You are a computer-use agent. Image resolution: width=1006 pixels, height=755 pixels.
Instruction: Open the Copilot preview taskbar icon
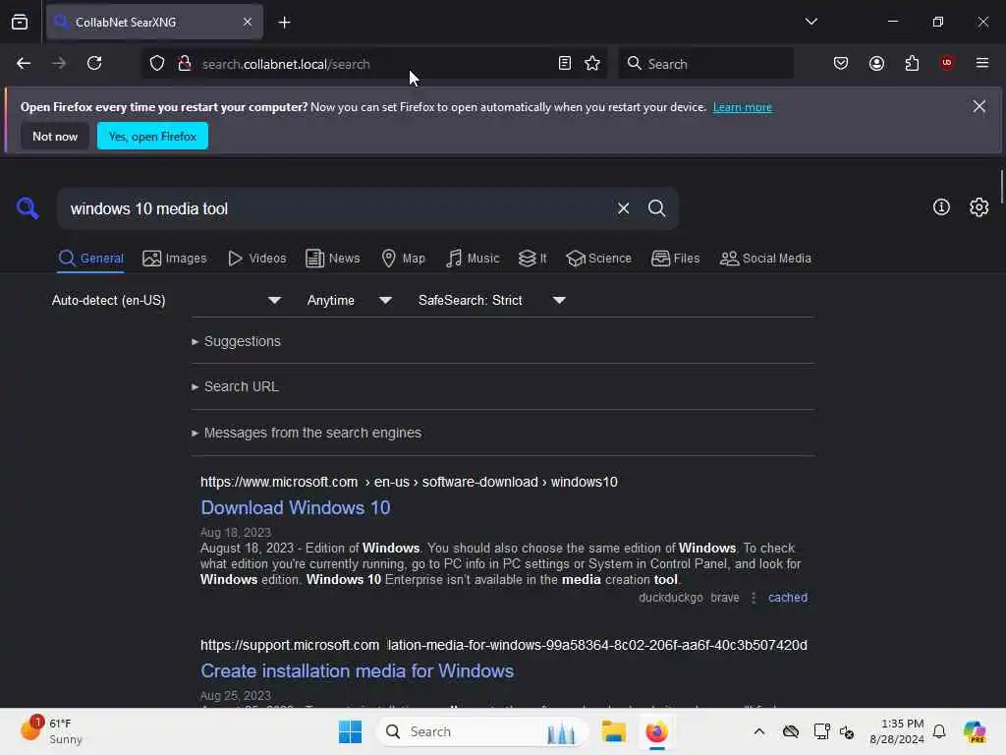pyautogui.click(x=975, y=731)
